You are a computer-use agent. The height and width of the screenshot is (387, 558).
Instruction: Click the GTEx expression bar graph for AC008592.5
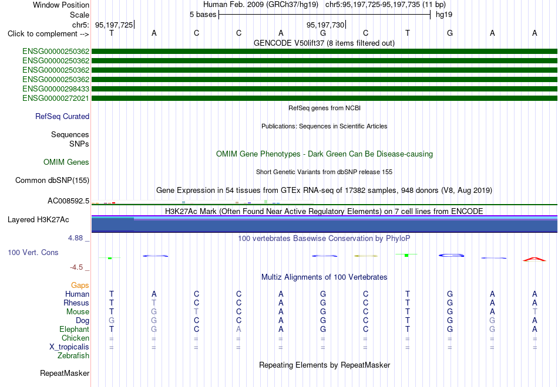202,202
